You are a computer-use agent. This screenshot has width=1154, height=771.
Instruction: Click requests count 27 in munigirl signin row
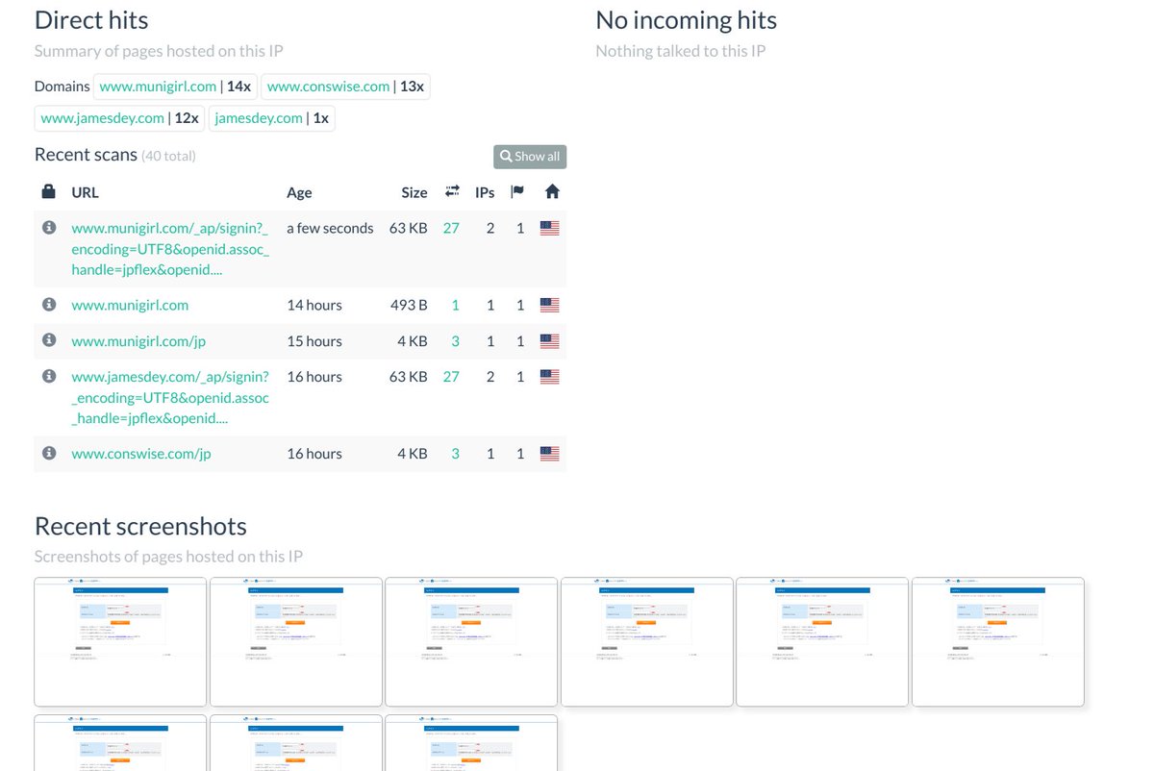(451, 228)
